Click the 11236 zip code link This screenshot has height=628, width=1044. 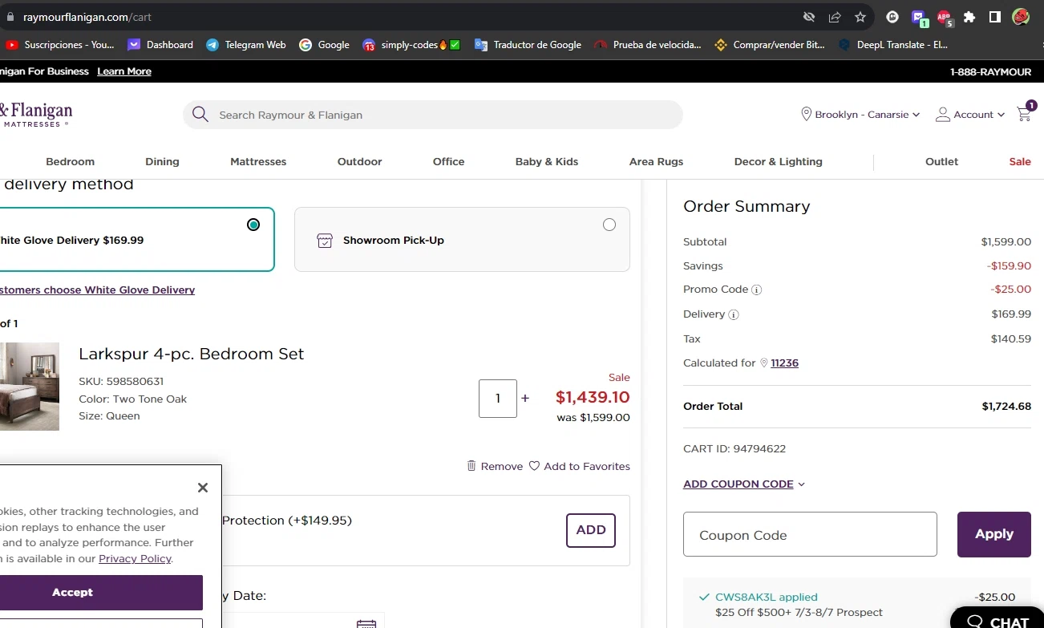(x=785, y=363)
